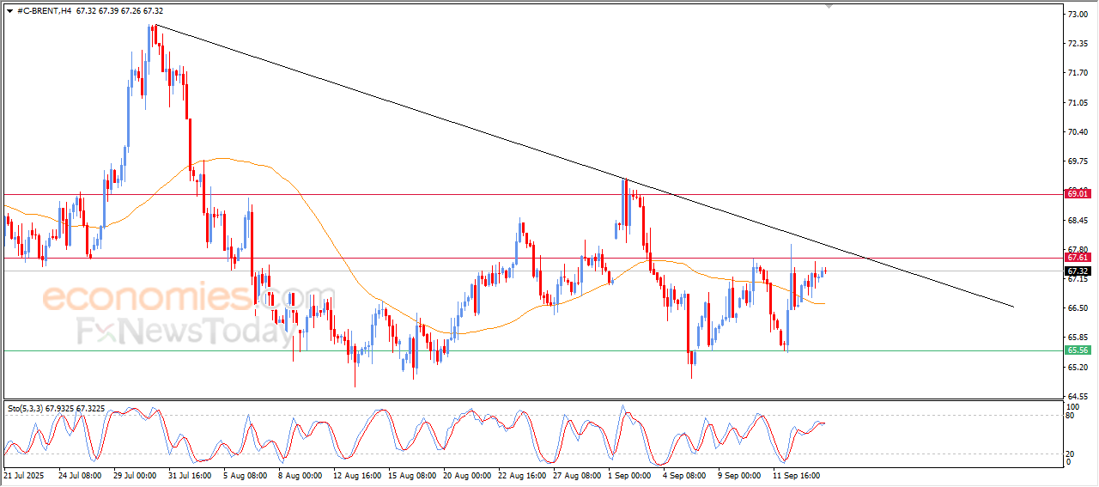Click the 68.45 value on the price axis

coord(1079,221)
